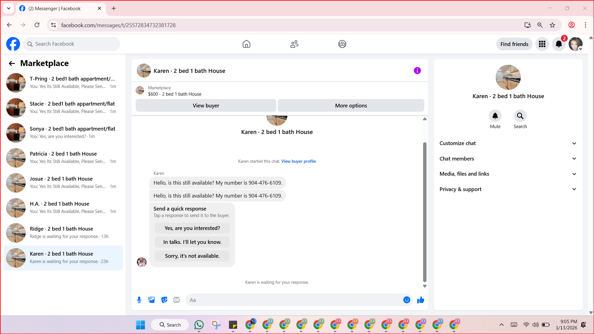Open the Friends tab

(x=294, y=44)
